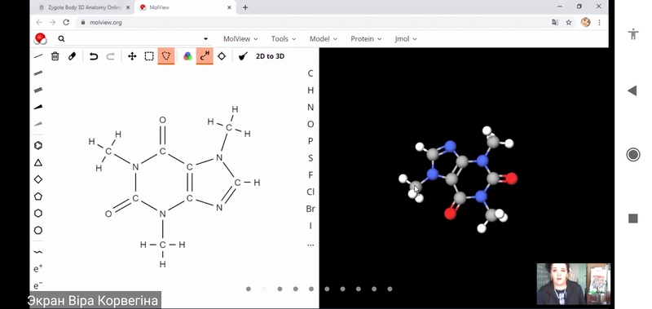Convert sketch with 2D to 3D
The width and height of the screenshot is (652, 309).
coord(270,56)
